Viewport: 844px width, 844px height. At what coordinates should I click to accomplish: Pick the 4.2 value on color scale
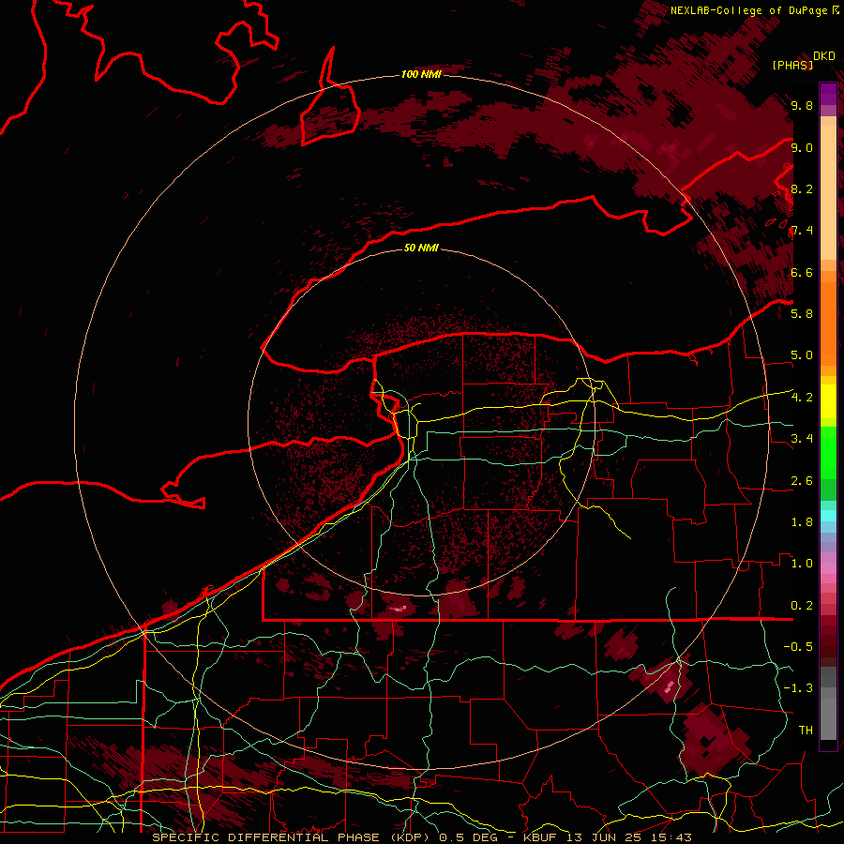click(802, 398)
